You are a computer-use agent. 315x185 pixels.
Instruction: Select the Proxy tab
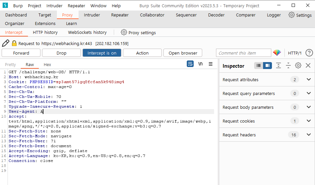67,15
